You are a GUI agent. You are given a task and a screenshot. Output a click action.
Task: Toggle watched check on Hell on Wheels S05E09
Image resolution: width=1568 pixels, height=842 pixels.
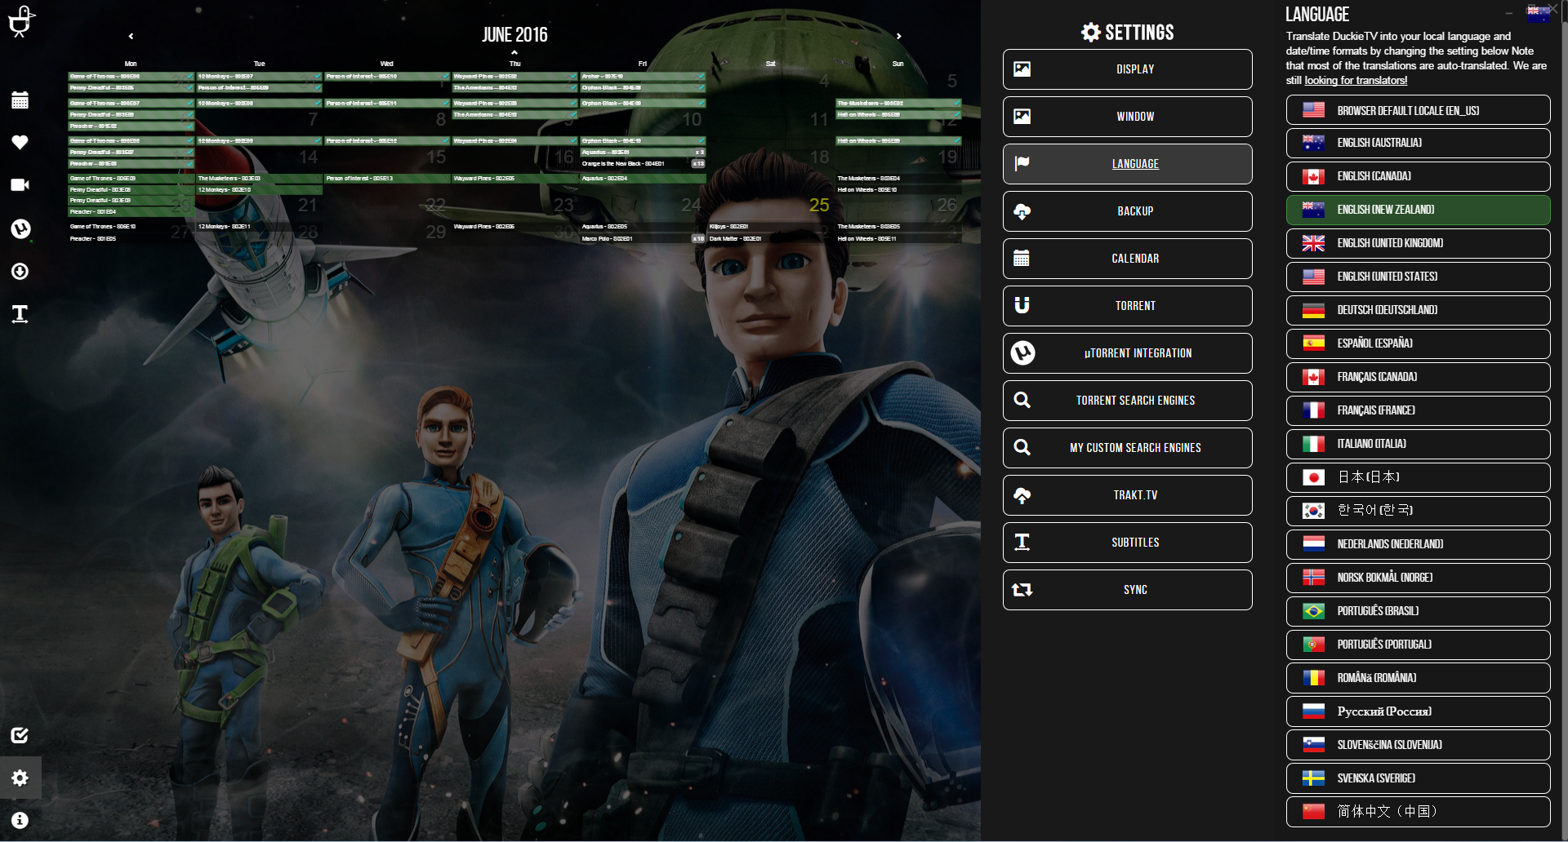tap(956, 141)
